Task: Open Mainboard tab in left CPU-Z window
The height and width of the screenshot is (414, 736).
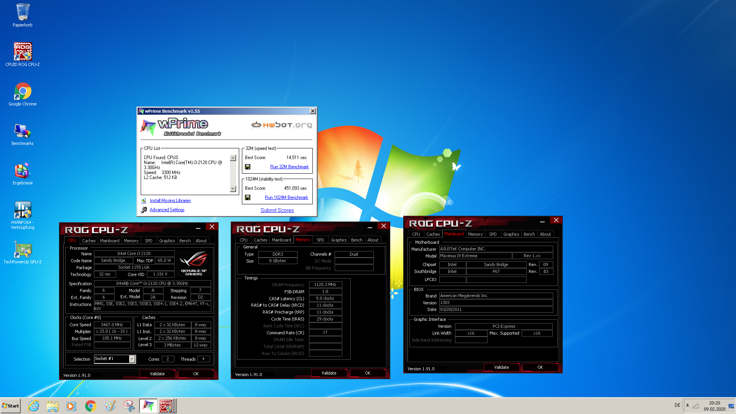Action: [x=110, y=241]
